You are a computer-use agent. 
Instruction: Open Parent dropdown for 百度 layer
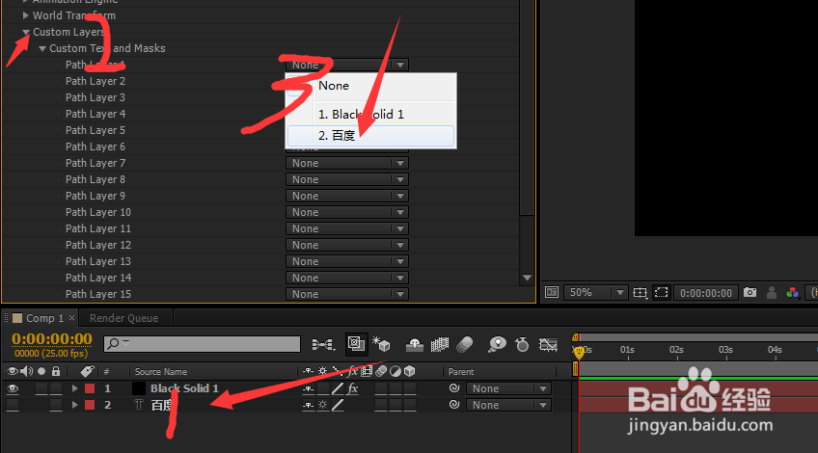pos(508,405)
